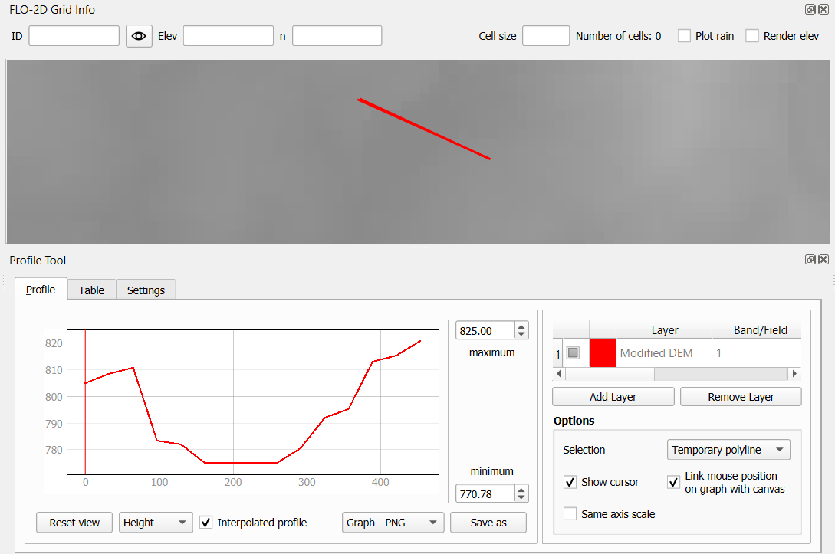Toggle Modified DEM layer checkbox
Screen dimensions: 835x554
(573, 353)
